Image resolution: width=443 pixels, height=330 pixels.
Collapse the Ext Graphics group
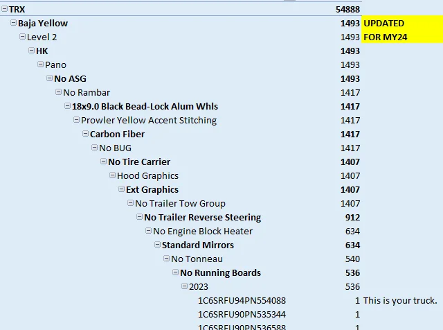click(x=122, y=189)
